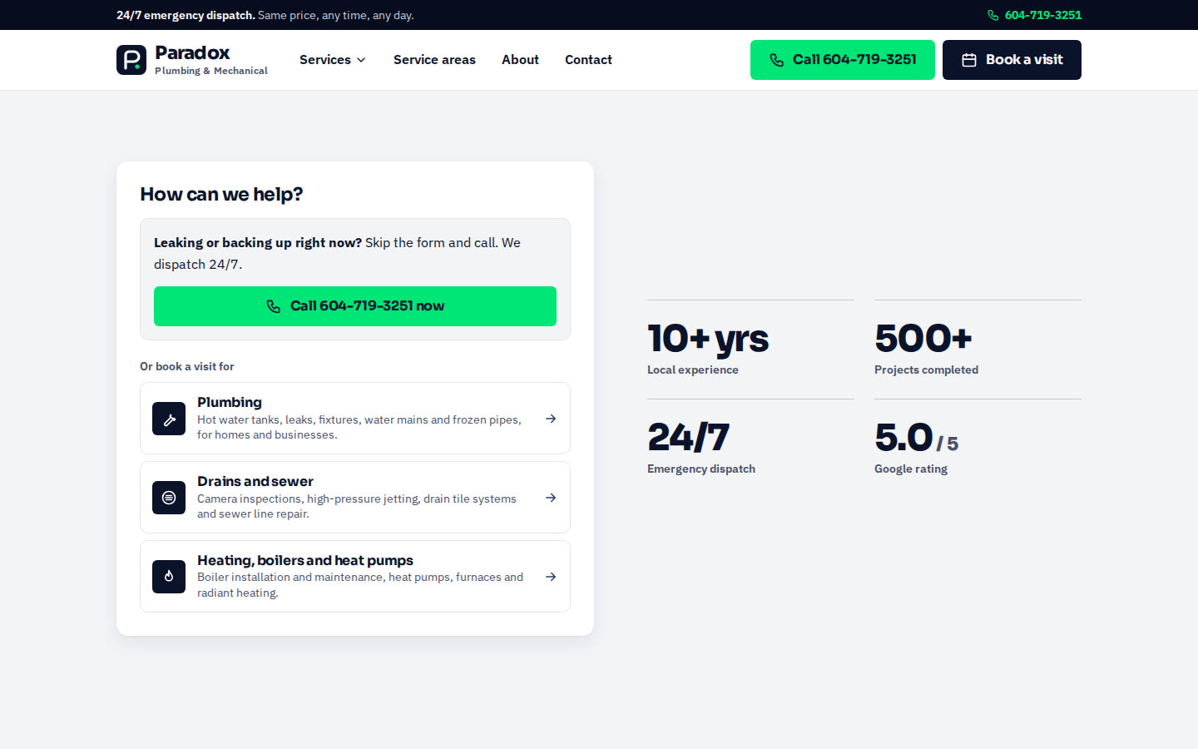Click the drain icon on Drains and sewer card
Screen dimensions: 1198x749
(169, 498)
